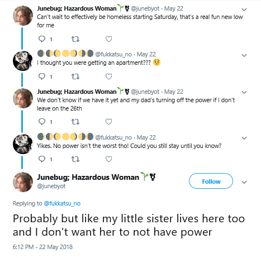Open the chevron menu beside the Follow button
The image size is (261, 258).
coord(244,182)
